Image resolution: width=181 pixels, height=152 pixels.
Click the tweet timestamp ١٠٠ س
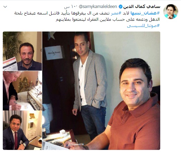coord(71,7)
